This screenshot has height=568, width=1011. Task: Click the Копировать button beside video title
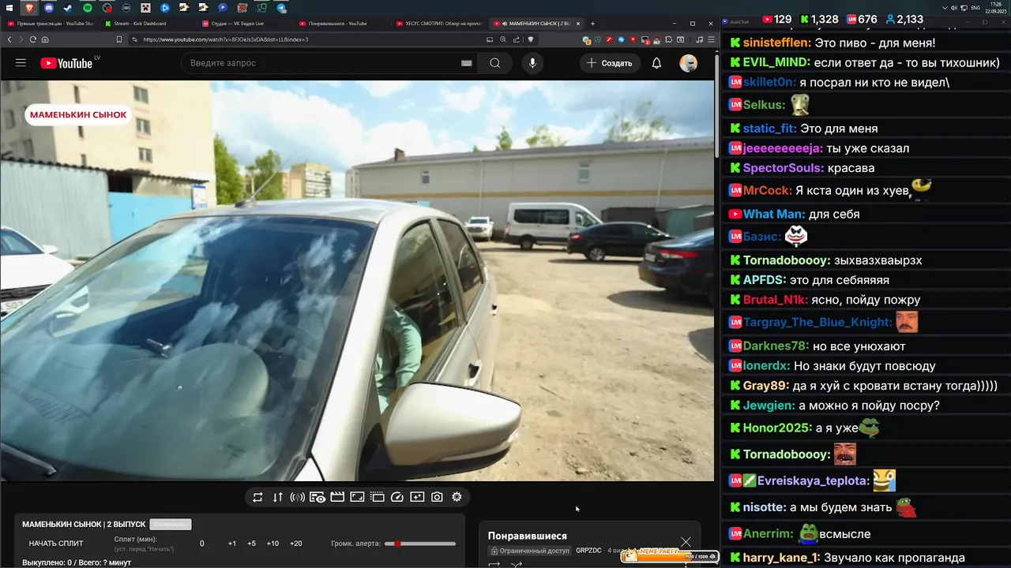(x=171, y=525)
